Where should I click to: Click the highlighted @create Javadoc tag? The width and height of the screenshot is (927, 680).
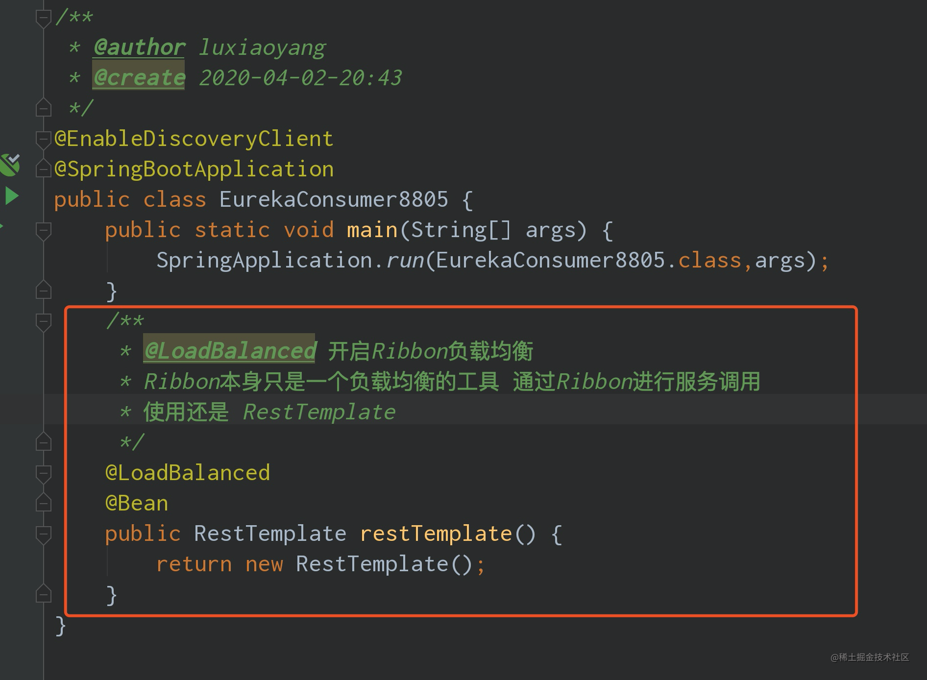tap(139, 76)
